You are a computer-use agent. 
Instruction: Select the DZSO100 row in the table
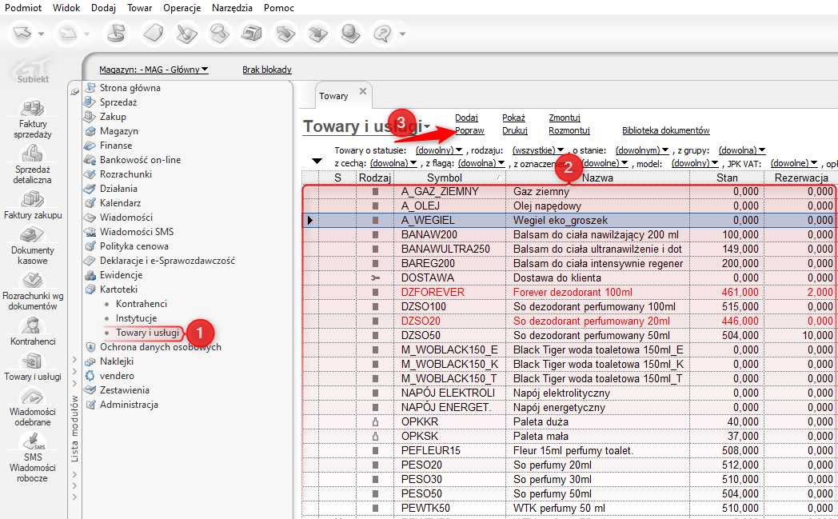[424, 306]
